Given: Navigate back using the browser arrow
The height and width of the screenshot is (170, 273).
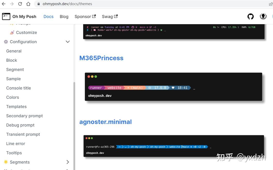Looking at the screenshot, I should [4, 4].
